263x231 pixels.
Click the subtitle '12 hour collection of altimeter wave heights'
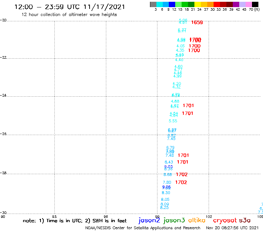click(69, 15)
